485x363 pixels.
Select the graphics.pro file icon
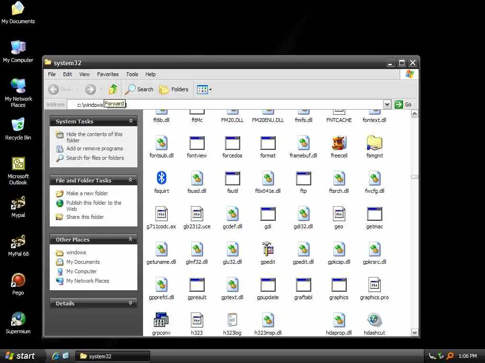click(x=374, y=285)
